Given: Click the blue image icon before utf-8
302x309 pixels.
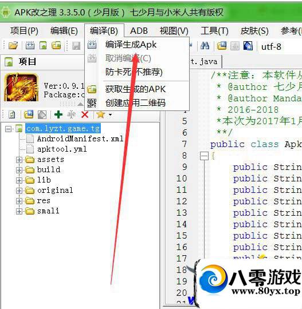Looking at the screenshot, I should [x=248, y=46].
